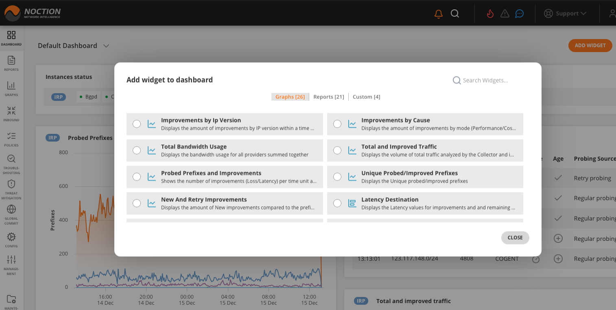Switch to the Custom widgets tab

[x=366, y=96]
